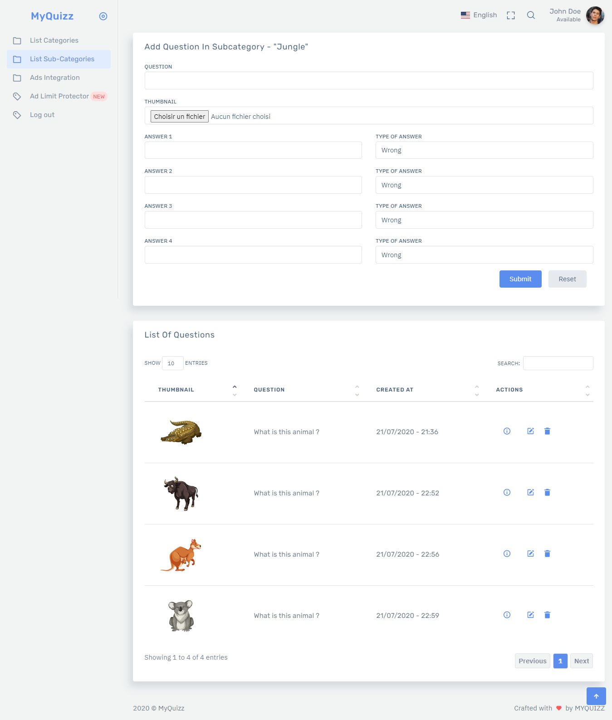Open the search magnifier icon in header
This screenshot has height=720, width=612.
click(531, 15)
